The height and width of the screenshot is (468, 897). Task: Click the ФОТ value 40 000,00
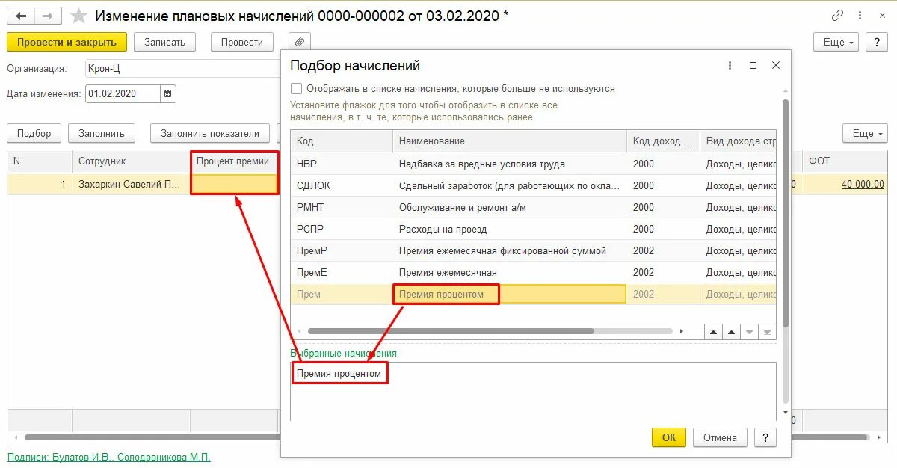coord(863,184)
